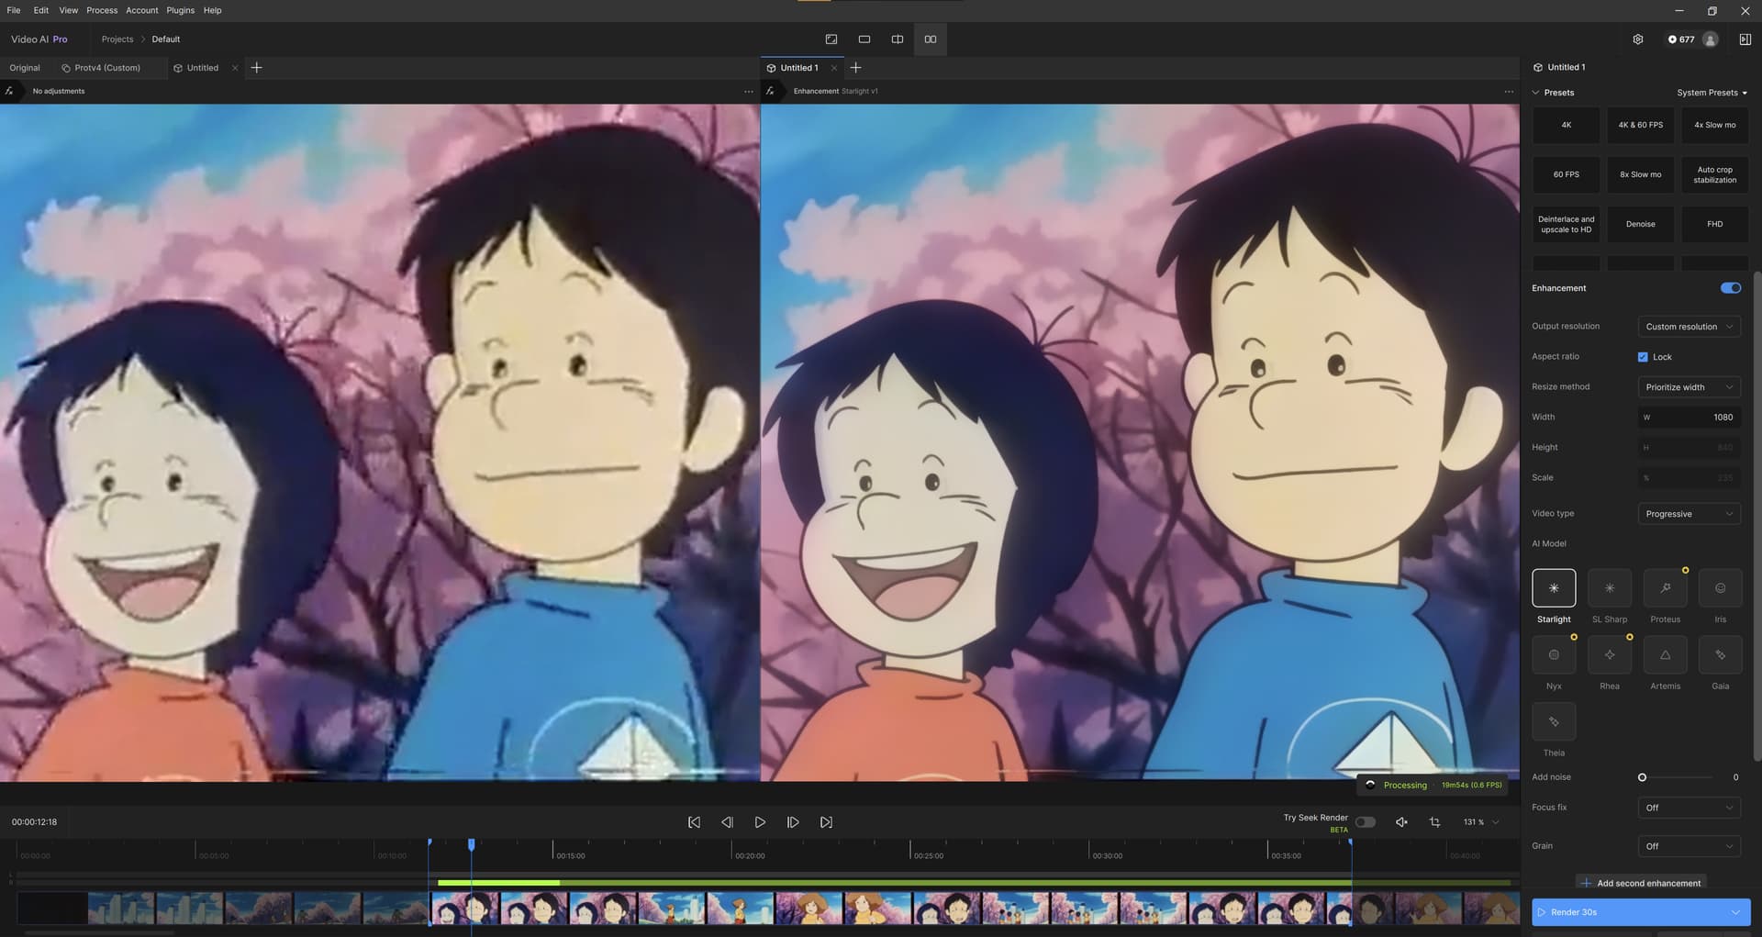Enable the Try Seek Render toggle

1365,822
